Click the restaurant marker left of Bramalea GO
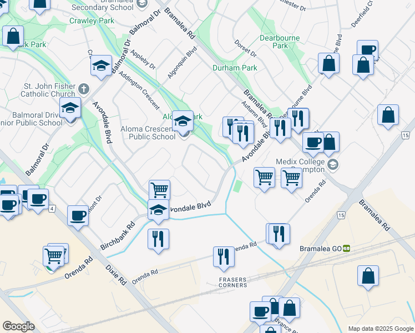This screenshot has height=333, width=415. [x=279, y=235]
